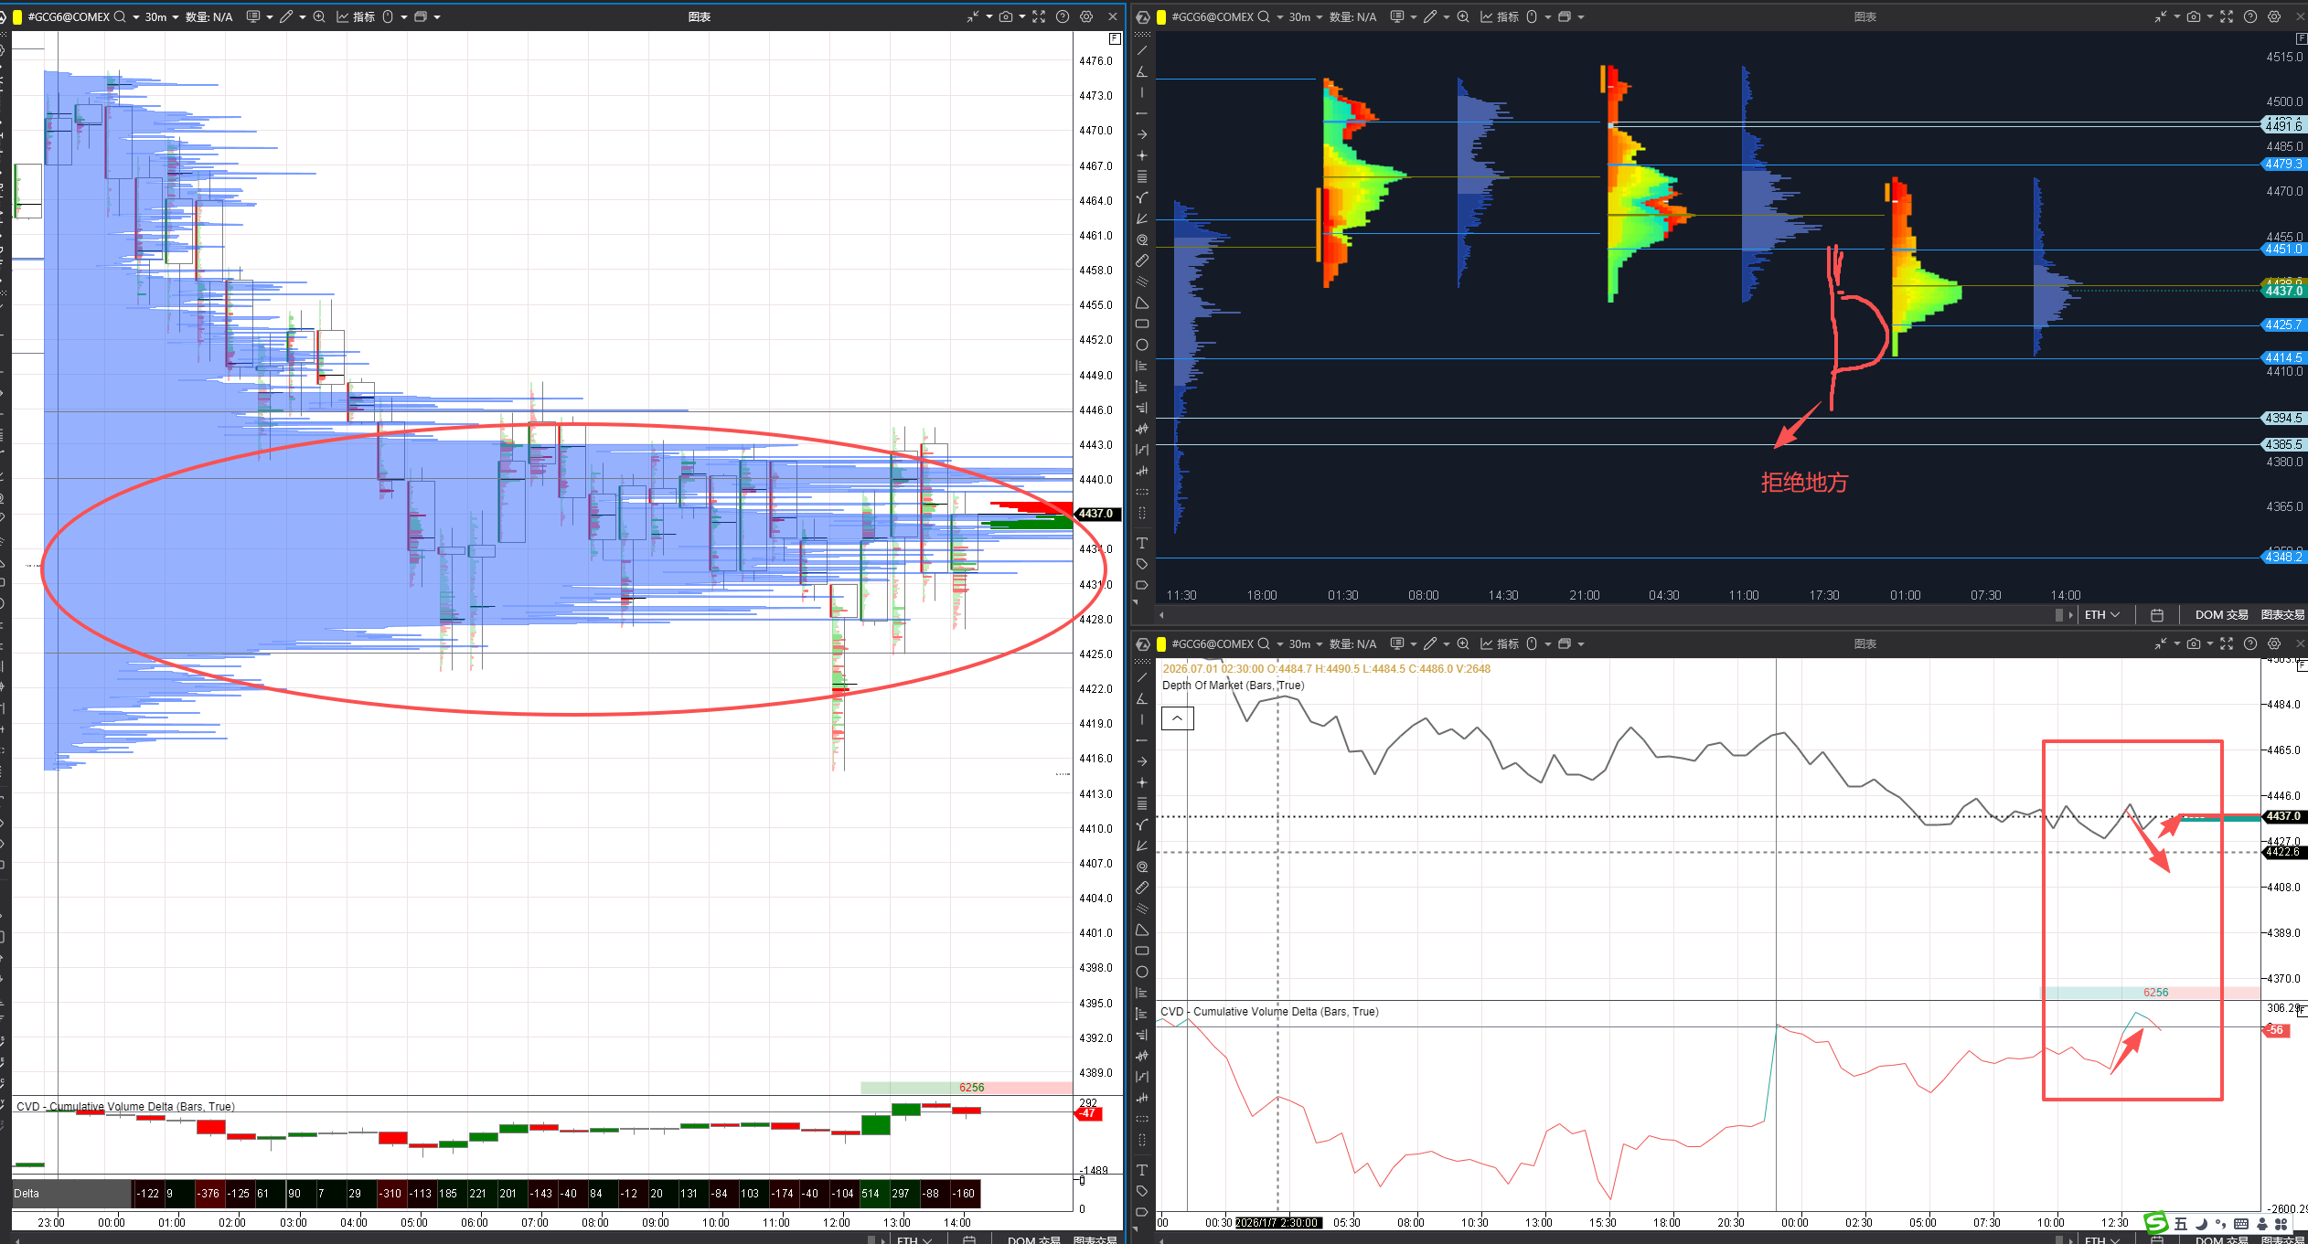
Task: Toggle fullscreen icon in left chart header
Action: pyautogui.click(x=1039, y=16)
